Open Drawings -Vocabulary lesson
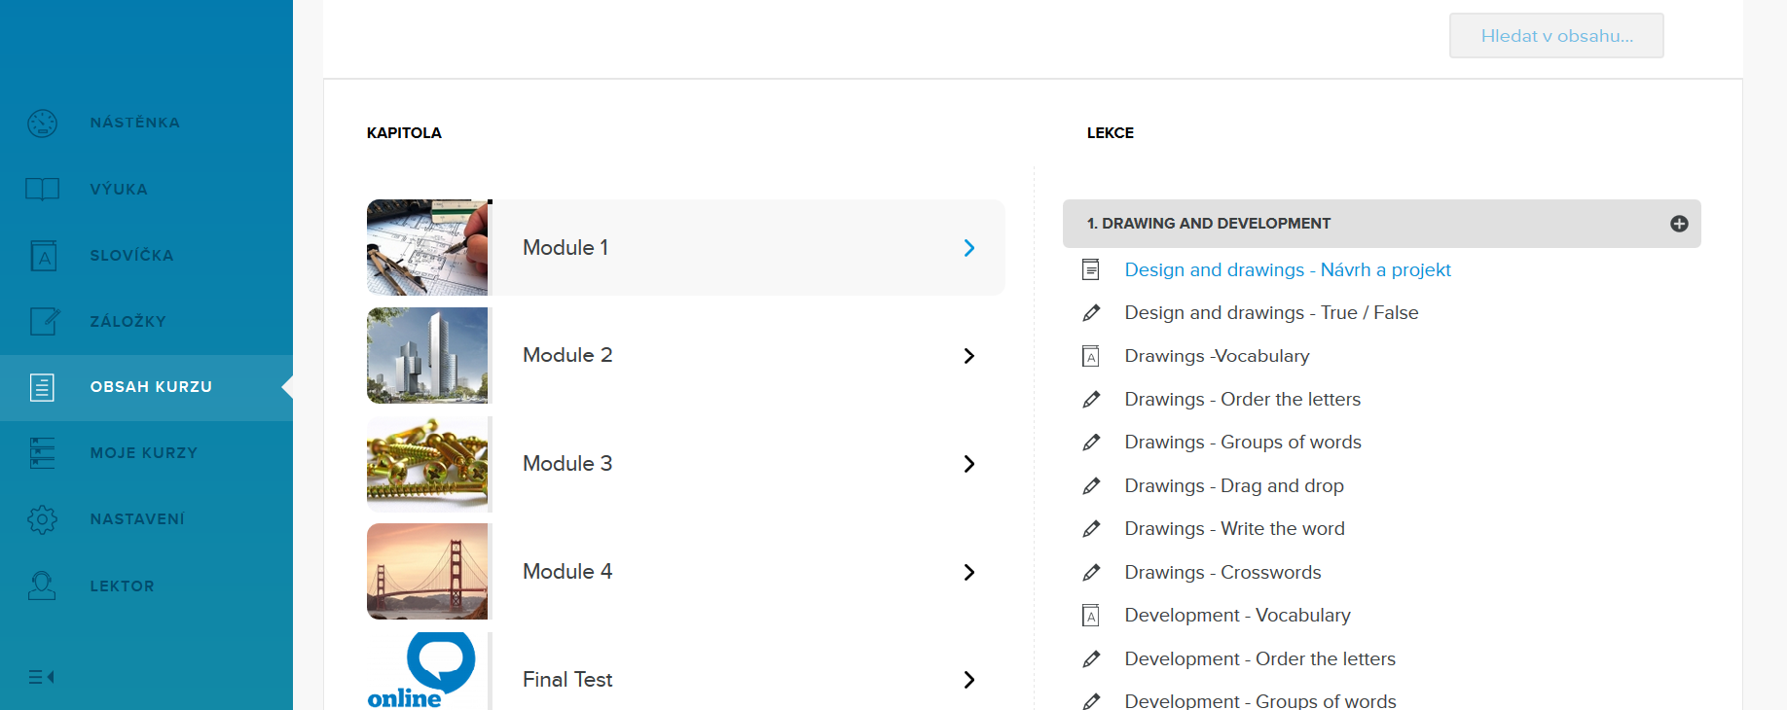This screenshot has width=1787, height=710. [x=1217, y=356]
